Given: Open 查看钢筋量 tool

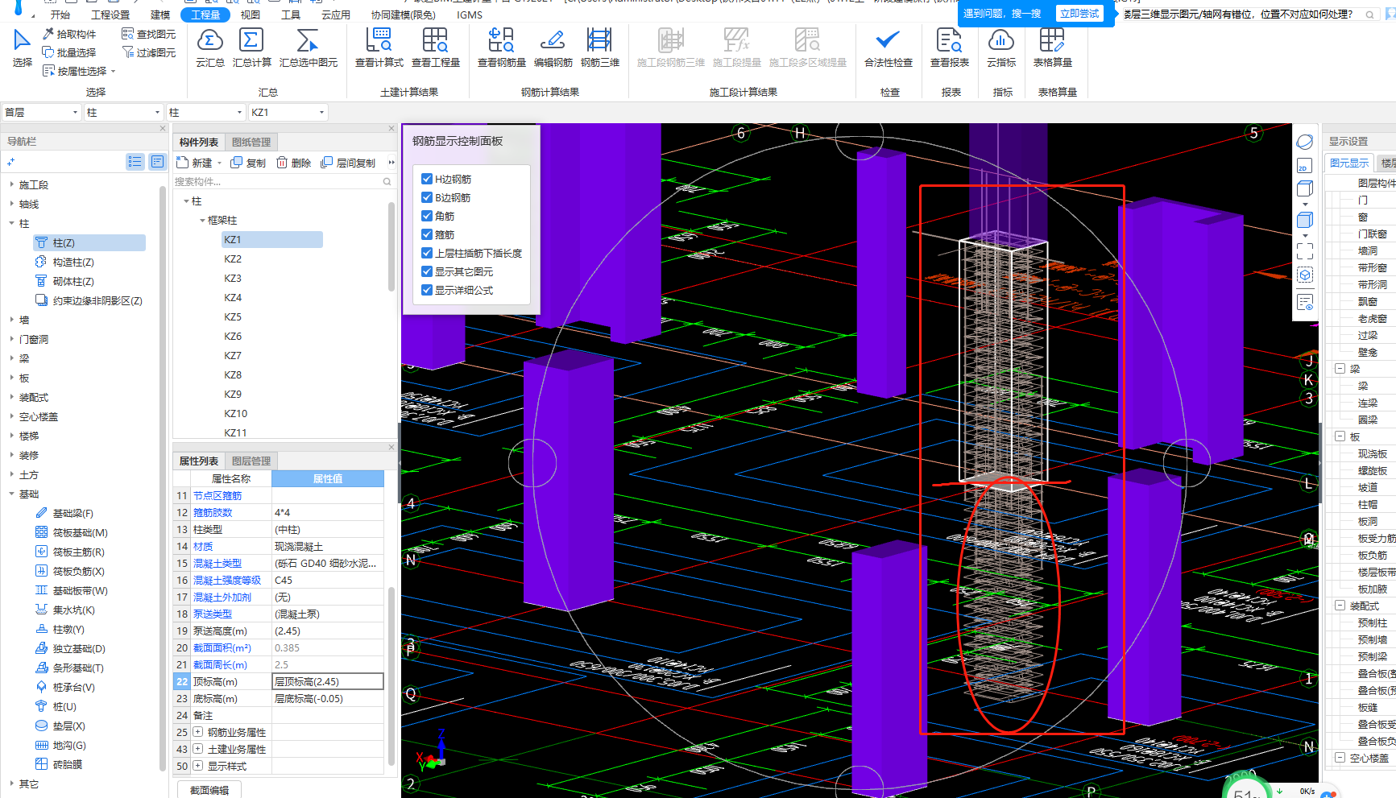Looking at the screenshot, I should (x=501, y=48).
